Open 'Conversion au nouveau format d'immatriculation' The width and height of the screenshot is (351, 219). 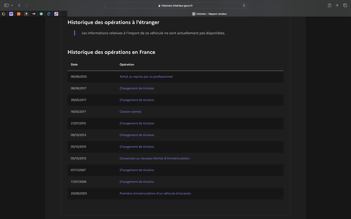coord(154,159)
